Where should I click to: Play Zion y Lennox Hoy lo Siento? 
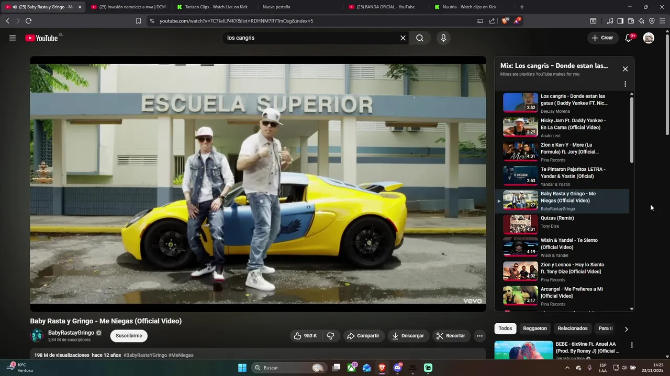pyautogui.click(x=562, y=272)
